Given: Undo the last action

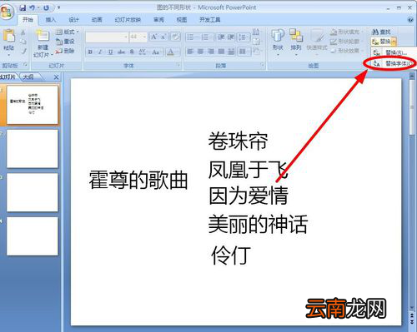Looking at the screenshot, I should coord(33,7).
